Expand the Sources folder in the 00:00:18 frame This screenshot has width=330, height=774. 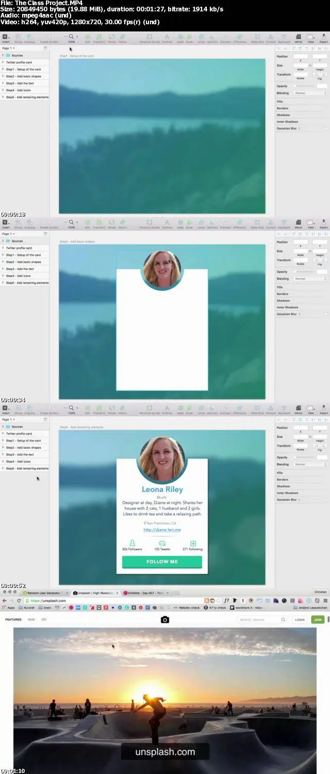click(x=3, y=55)
